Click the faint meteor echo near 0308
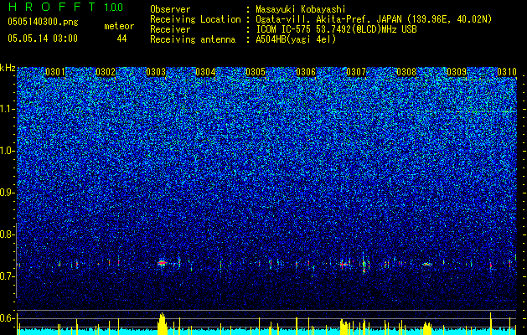Screen dimensions: 527x335 (x=427, y=265)
